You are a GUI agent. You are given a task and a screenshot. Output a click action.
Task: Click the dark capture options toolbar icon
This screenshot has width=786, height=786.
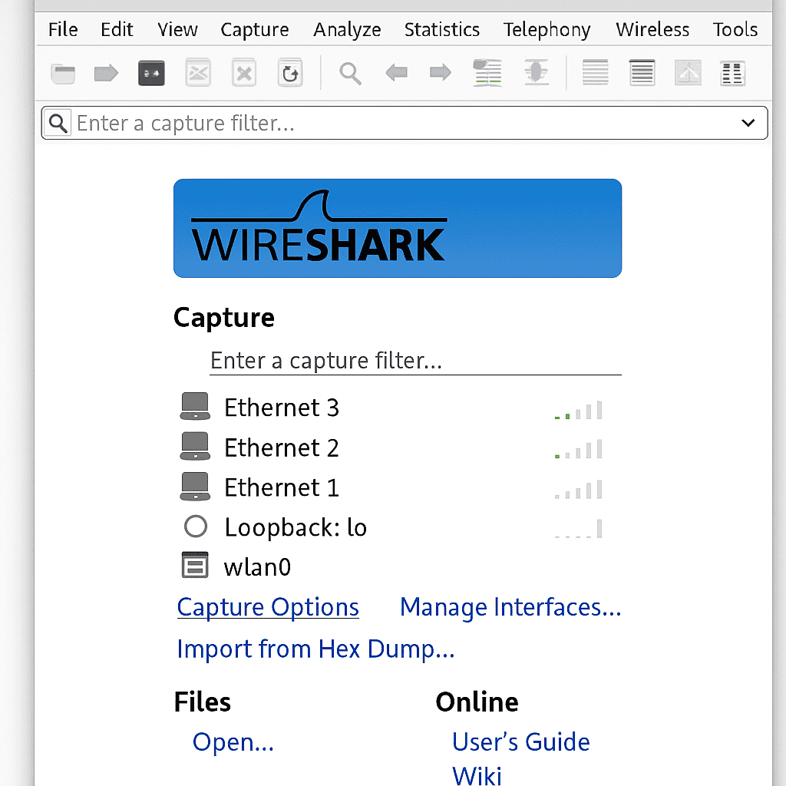151,74
